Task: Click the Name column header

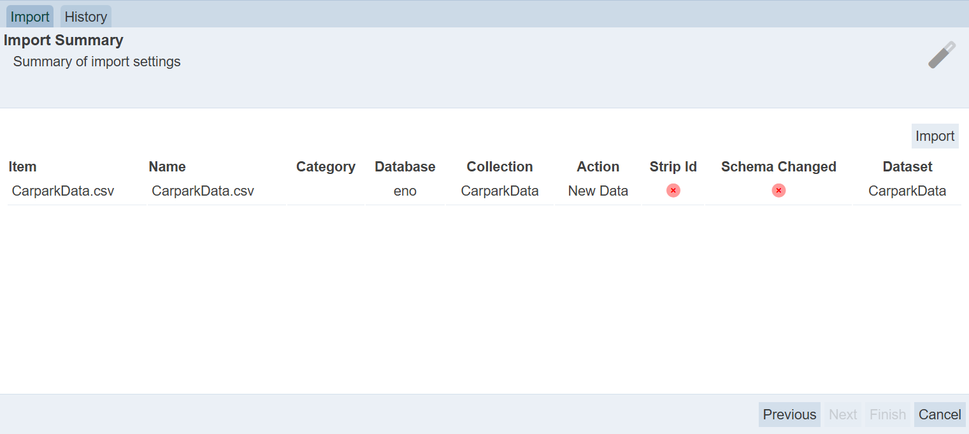Action: pyautogui.click(x=167, y=167)
